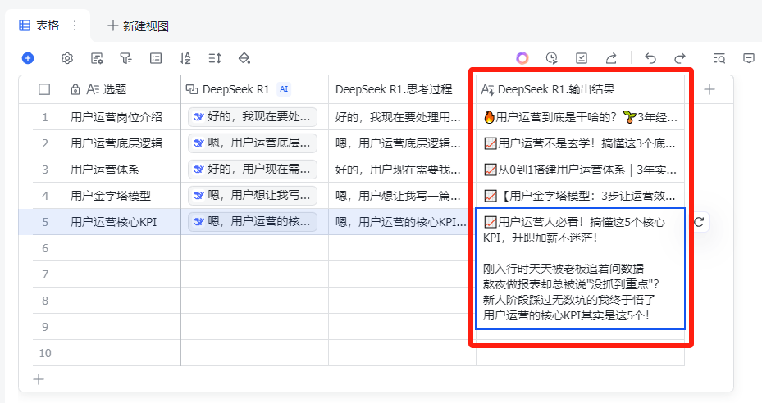The height and width of the screenshot is (403, 762).
Task: Toggle the select-all checkbox in header
Action: coord(44,89)
